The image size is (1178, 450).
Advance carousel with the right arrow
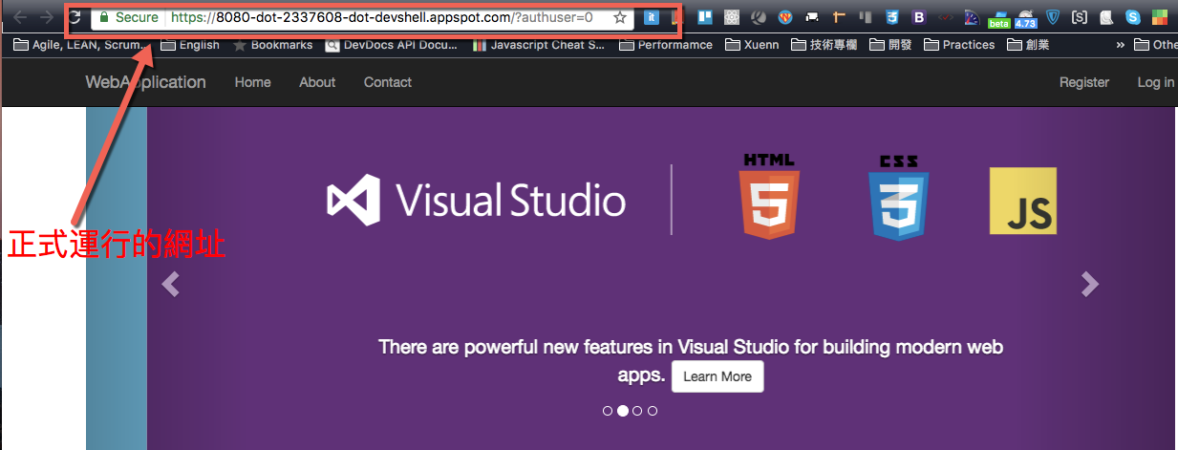pyautogui.click(x=1089, y=284)
